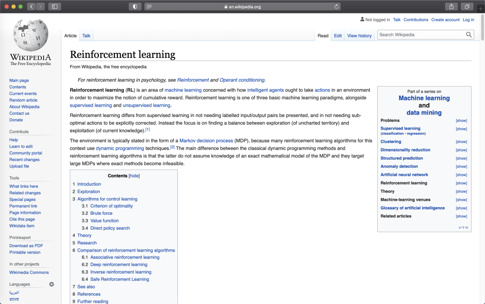
Task: Open Reader view icon in address bar
Action: click(x=149, y=6)
